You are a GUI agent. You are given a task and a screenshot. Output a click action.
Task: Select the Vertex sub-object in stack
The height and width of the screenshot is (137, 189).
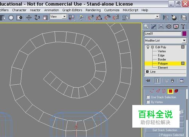pos(162,51)
